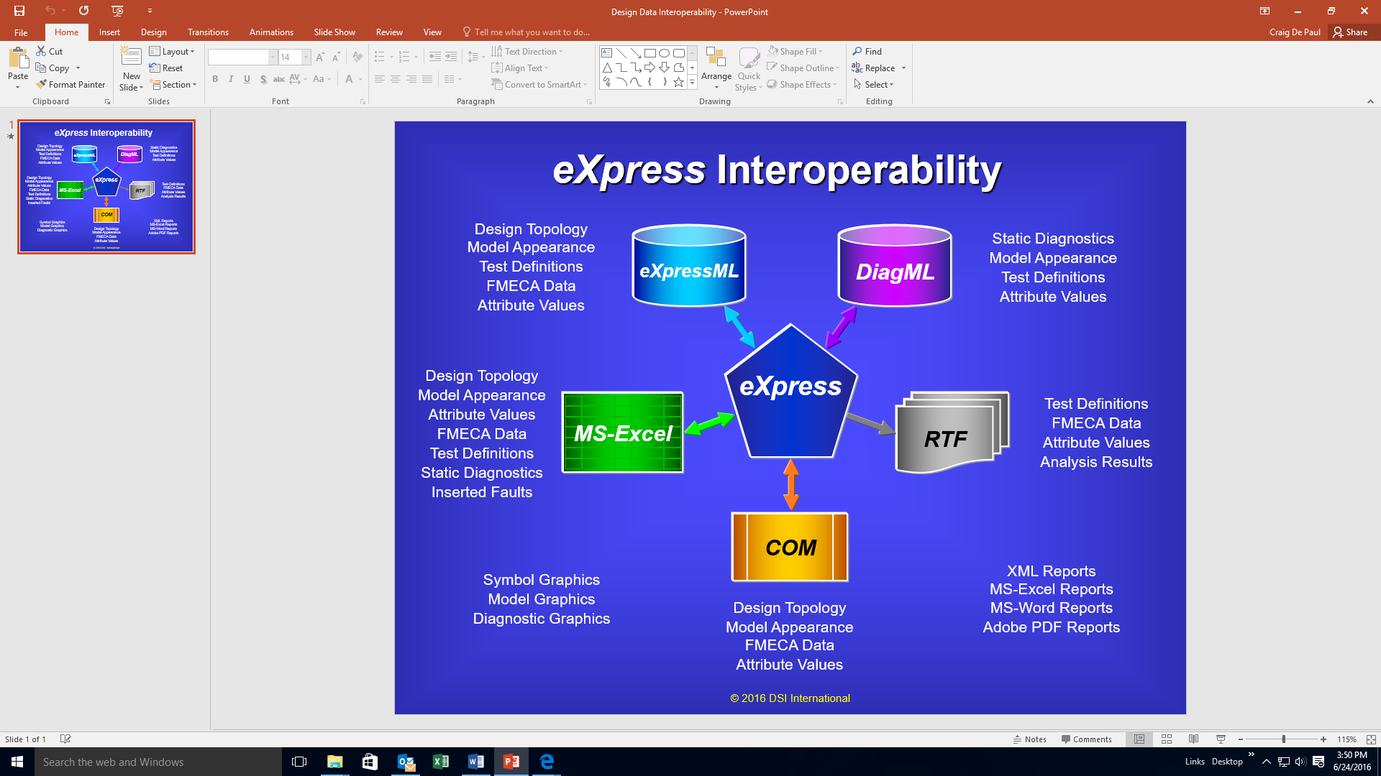Open Excel from the taskbar
Image resolution: width=1381 pixels, height=776 pixels.
[x=440, y=762]
